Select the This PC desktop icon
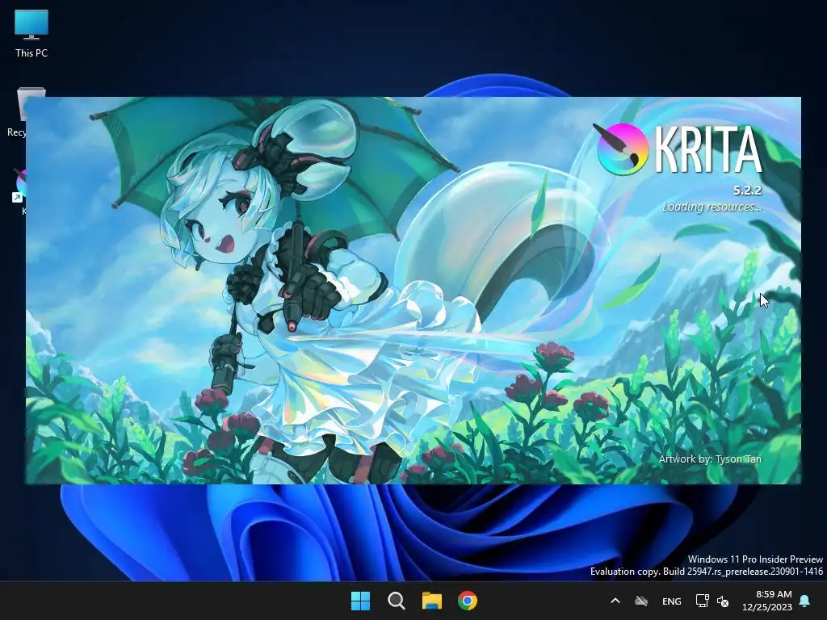827x620 pixels. tap(31, 34)
